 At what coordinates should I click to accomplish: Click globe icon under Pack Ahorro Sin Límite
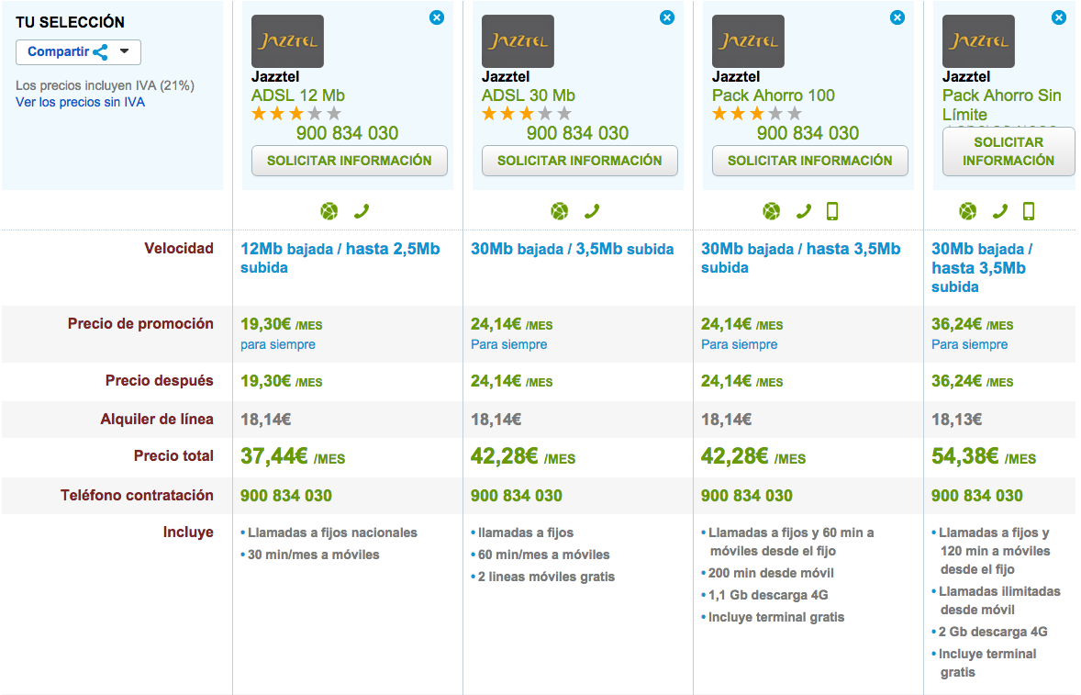[968, 211]
